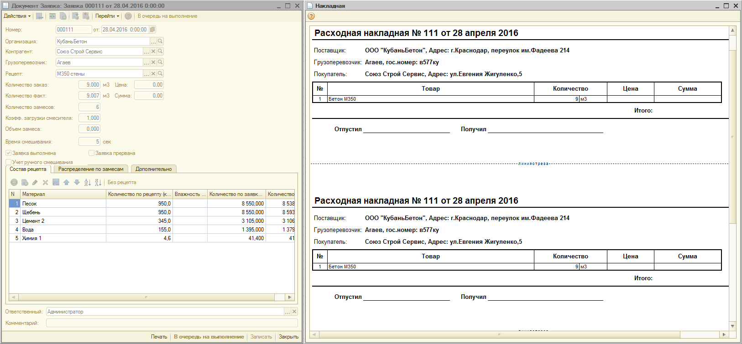742x344 pixels.
Task: Click recipe table horizontal scroll right arrow
Action: (x=290, y=297)
